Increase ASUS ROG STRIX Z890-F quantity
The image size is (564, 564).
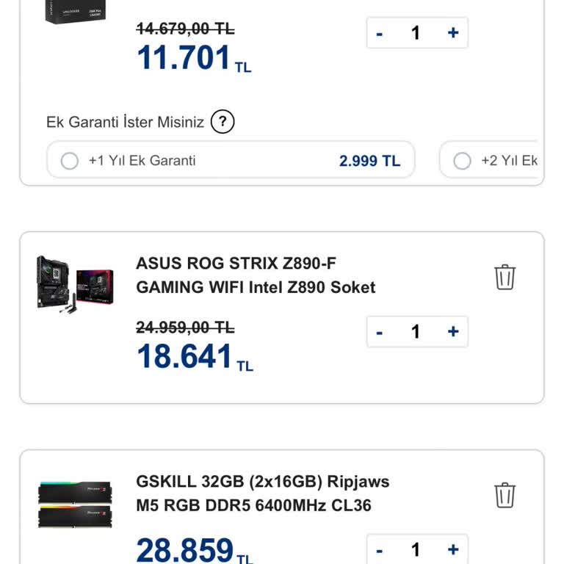(x=453, y=331)
